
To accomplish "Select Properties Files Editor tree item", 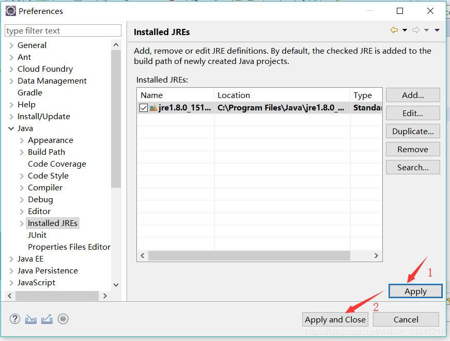I will (69, 247).
